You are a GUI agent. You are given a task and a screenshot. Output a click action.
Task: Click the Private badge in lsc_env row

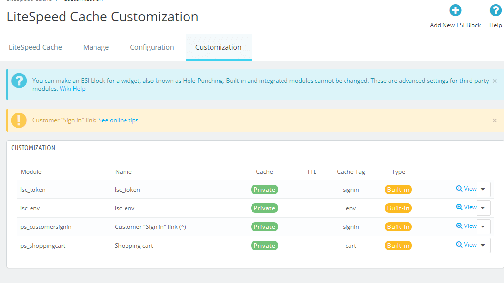[264, 208]
